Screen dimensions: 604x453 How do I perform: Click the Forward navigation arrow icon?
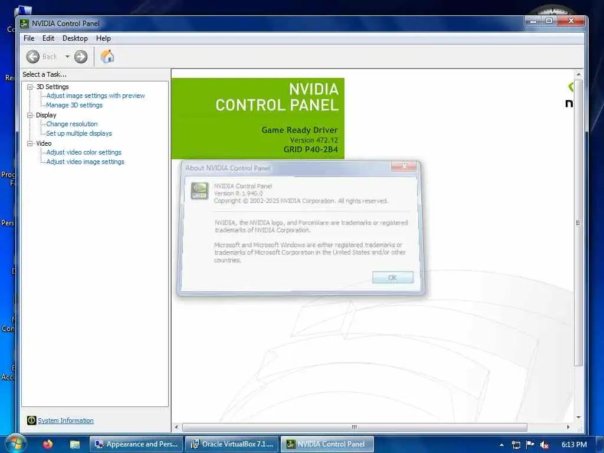click(x=80, y=57)
